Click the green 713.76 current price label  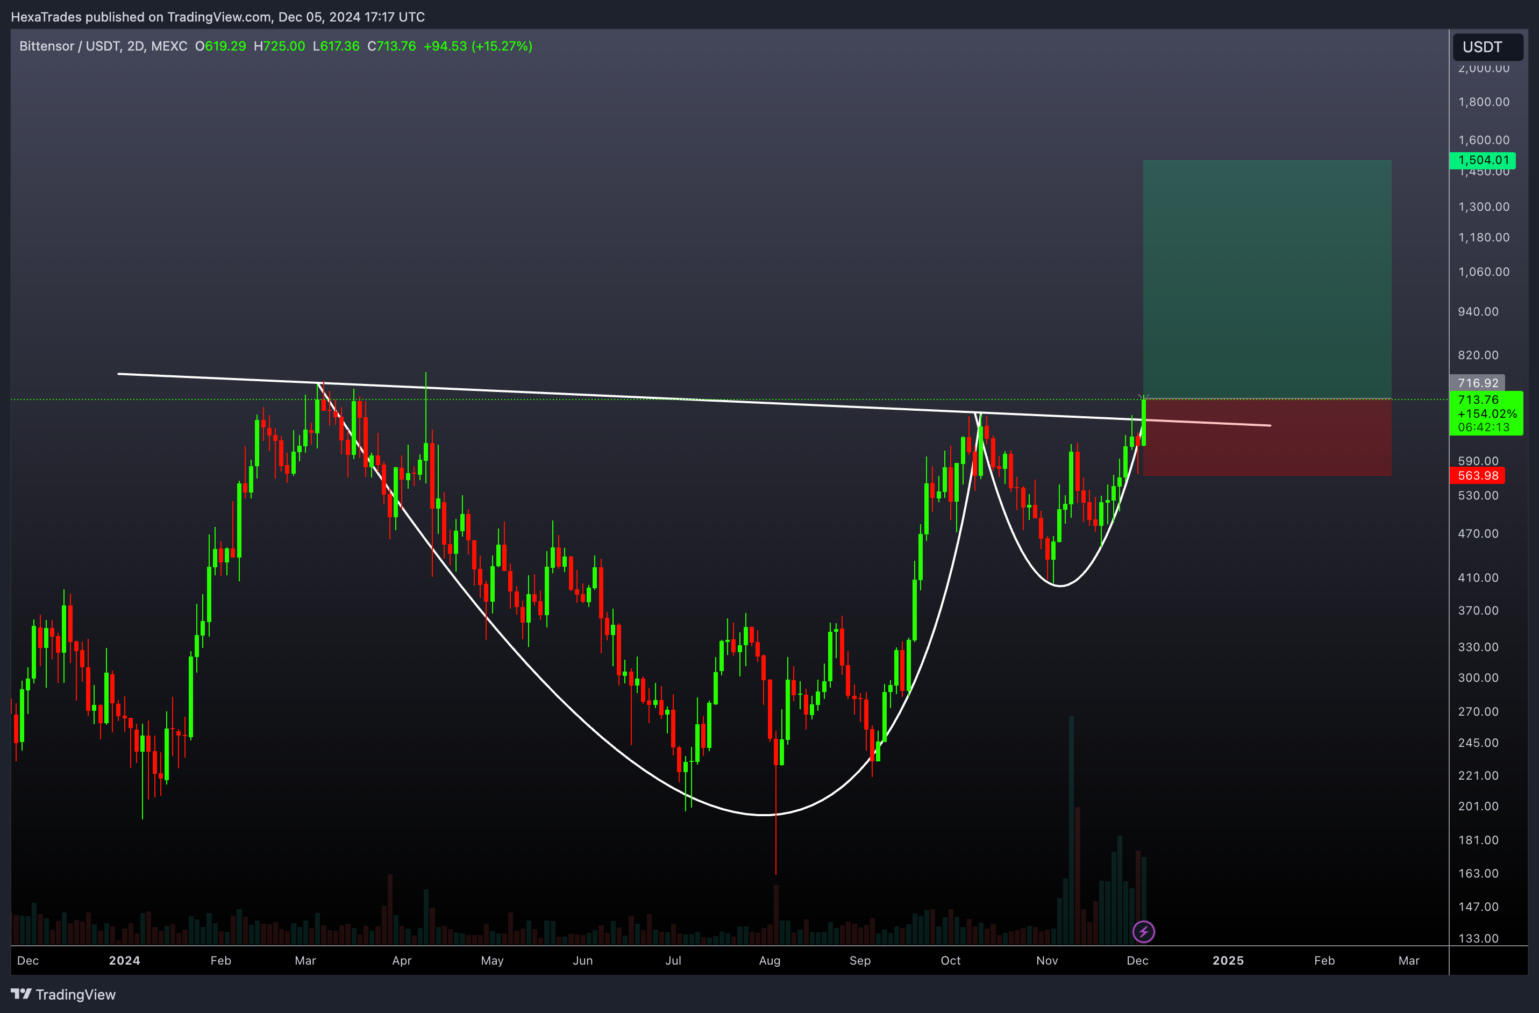(1478, 400)
